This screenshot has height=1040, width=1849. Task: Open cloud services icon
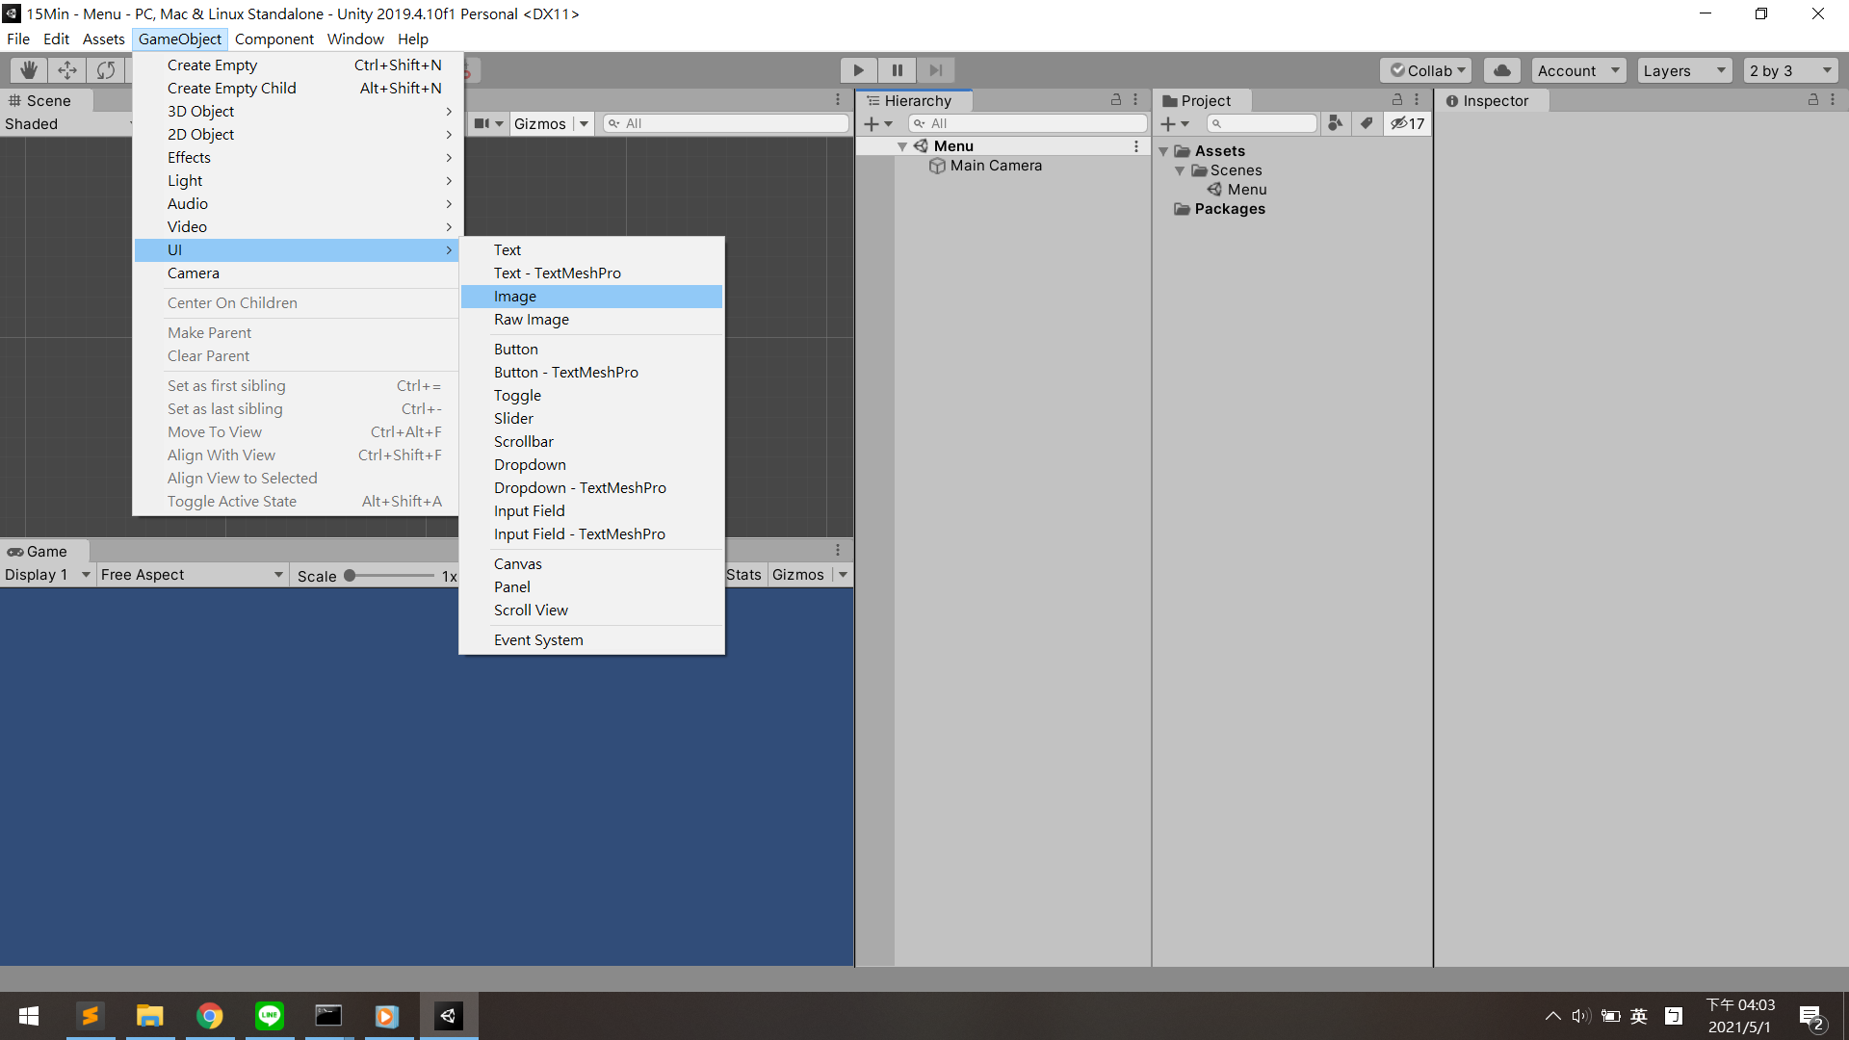pyautogui.click(x=1501, y=70)
